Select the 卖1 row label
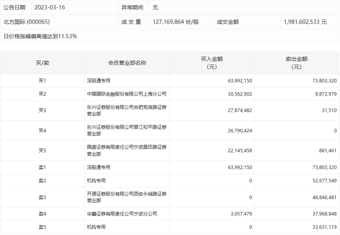Image resolution: width=340 pixels, height=235 pixels. coord(42,167)
